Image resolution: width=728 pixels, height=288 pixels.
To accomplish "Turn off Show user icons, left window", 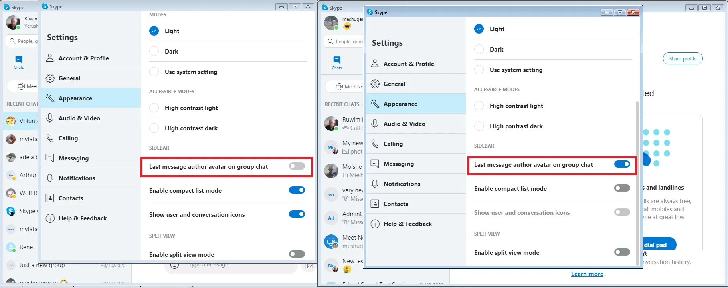I will (x=297, y=214).
